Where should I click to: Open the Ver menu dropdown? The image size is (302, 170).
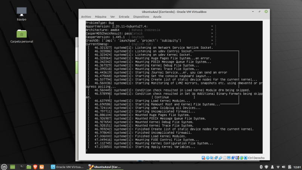[x=112, y=17]
